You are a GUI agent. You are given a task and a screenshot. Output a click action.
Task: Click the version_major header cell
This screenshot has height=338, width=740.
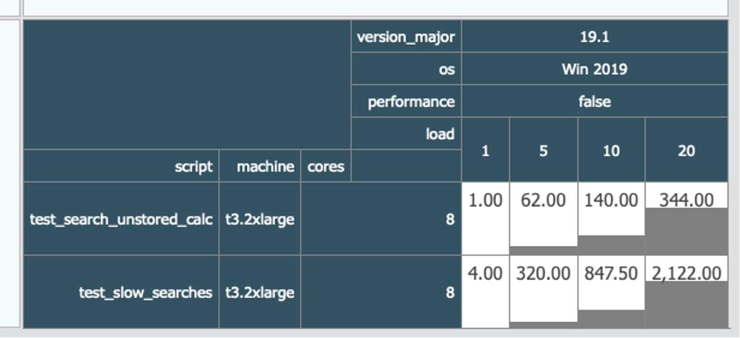[x=406, y=37]
